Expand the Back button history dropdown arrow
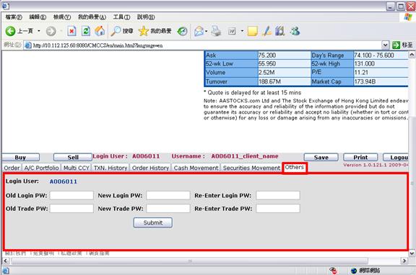The image size is (416, 275). pyautogui.click(x=39, y=31)
